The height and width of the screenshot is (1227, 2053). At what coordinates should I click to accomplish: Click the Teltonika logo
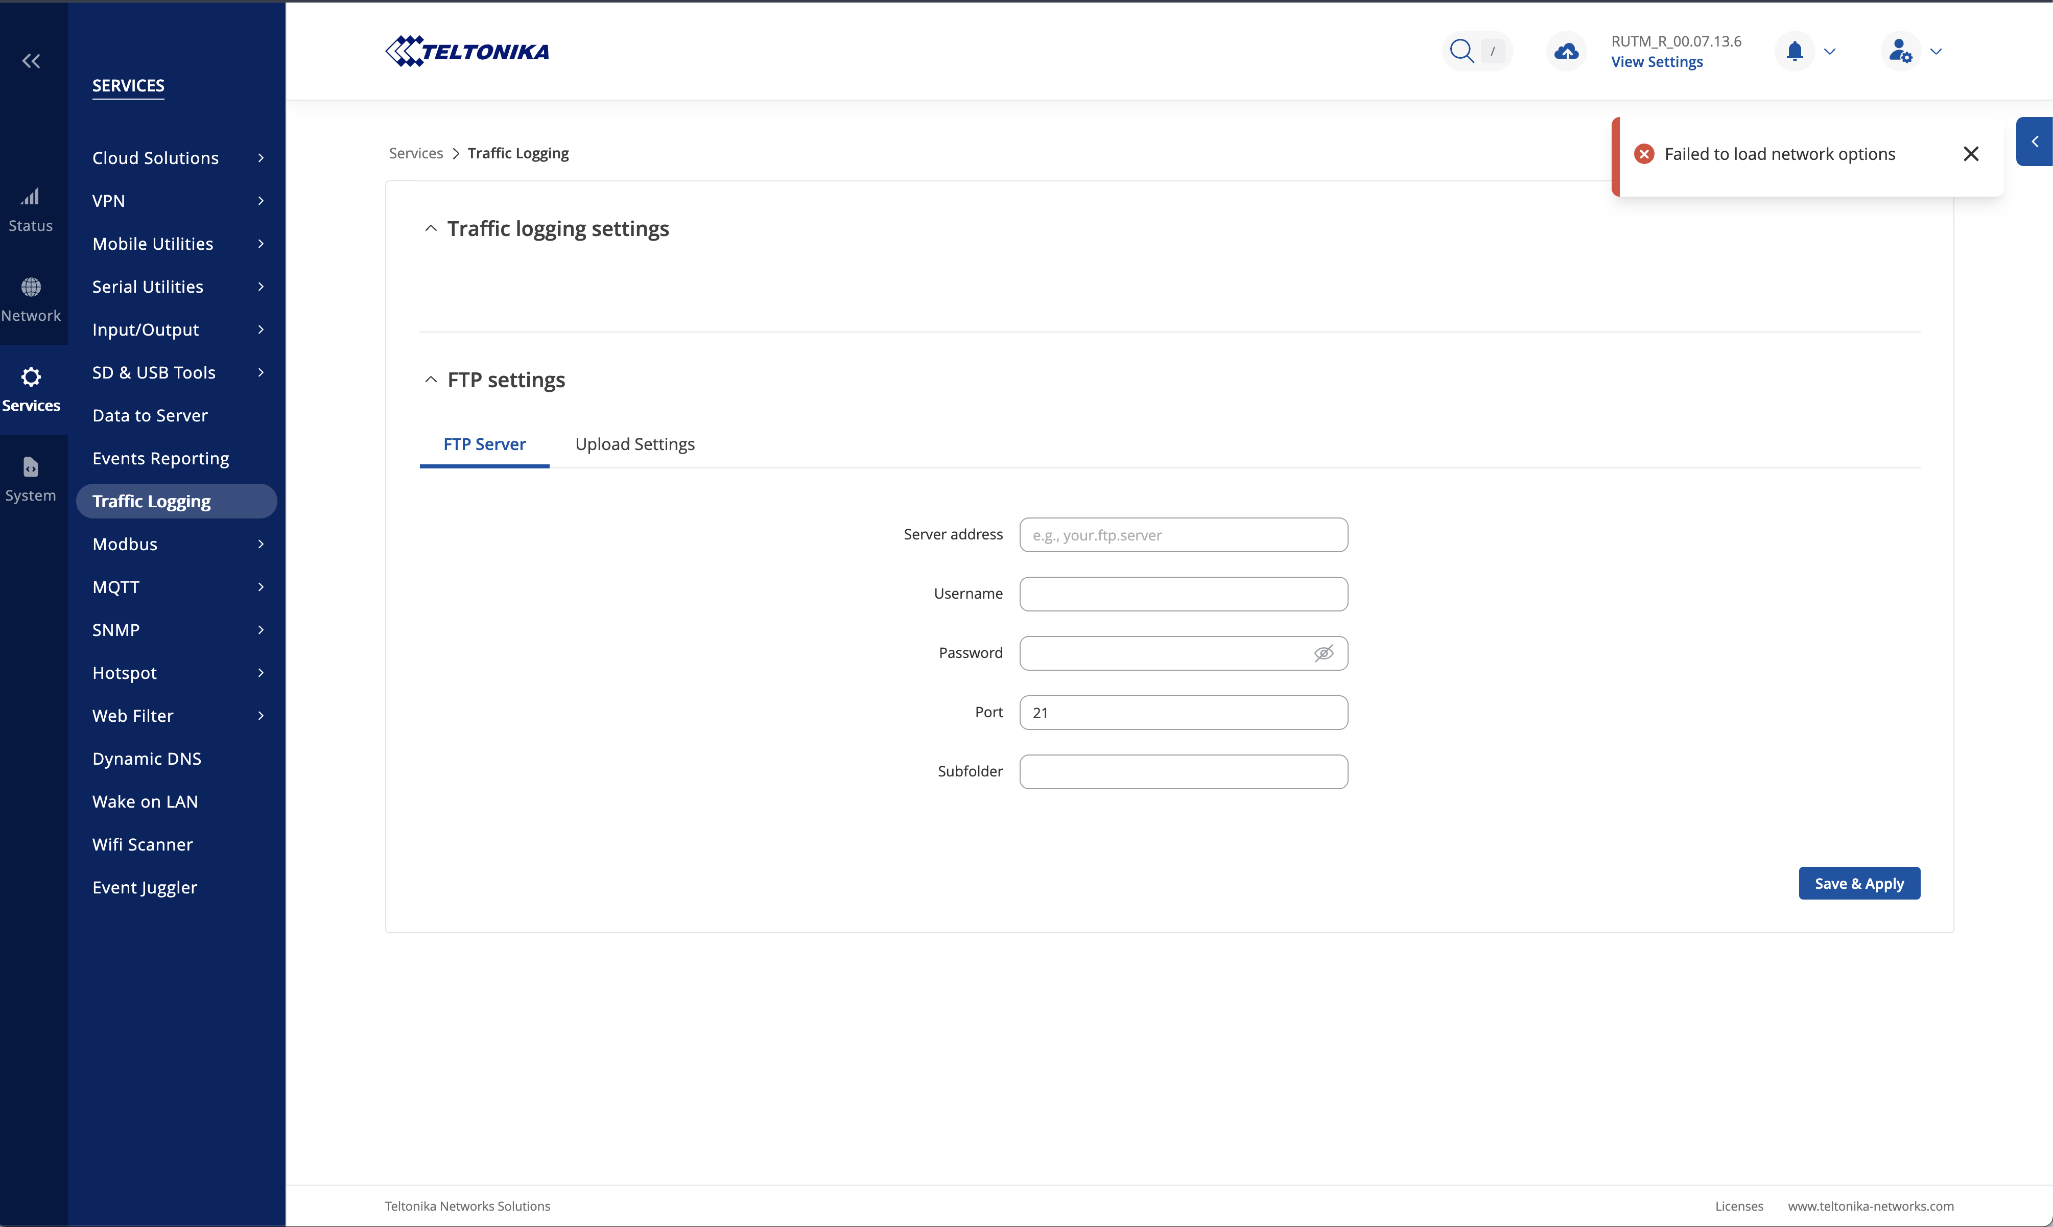[x=467, y=51]
